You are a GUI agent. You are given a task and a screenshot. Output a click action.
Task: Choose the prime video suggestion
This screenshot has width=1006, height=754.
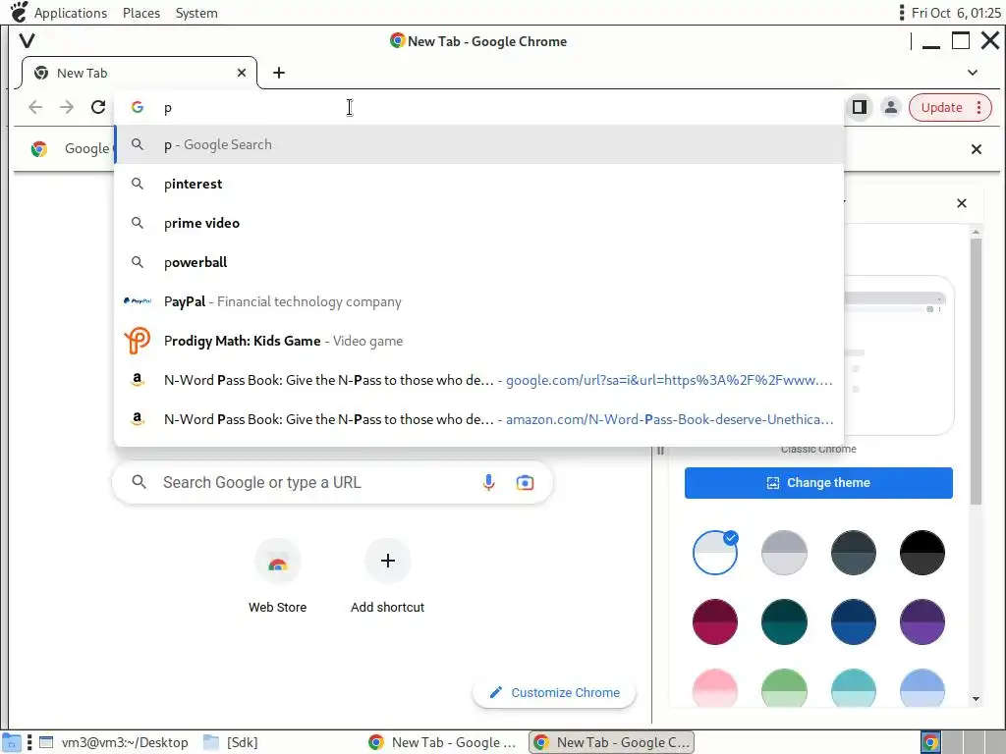[x=478, y=223]
